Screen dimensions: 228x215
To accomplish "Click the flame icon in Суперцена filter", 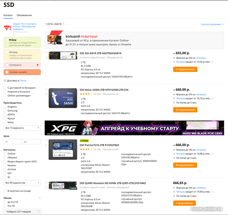I will (38, 65).
